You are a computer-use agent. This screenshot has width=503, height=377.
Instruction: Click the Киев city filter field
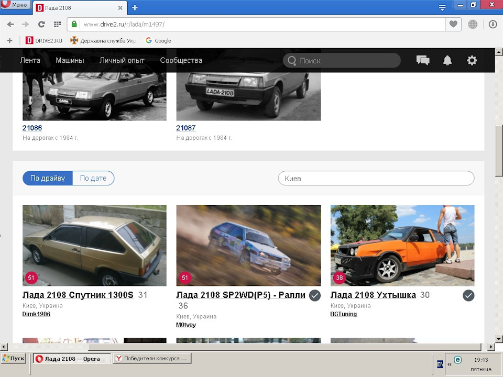pos(376,178)
